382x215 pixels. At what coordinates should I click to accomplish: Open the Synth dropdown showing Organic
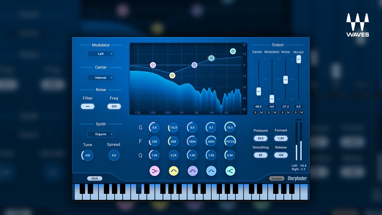tap(101, 134)
